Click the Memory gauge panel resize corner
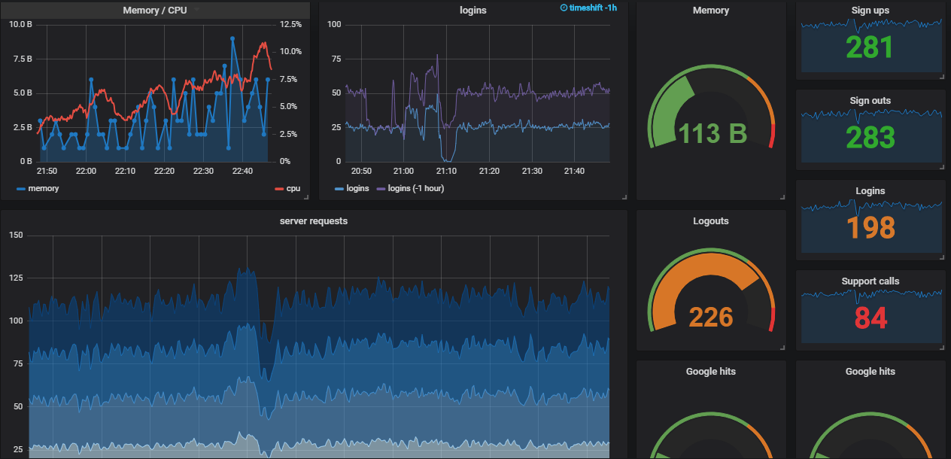This screenshot has height=459, width=951. 782,197
